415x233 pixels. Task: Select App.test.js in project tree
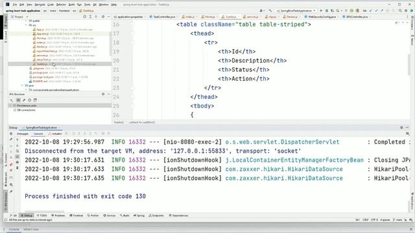click(43, 34)
